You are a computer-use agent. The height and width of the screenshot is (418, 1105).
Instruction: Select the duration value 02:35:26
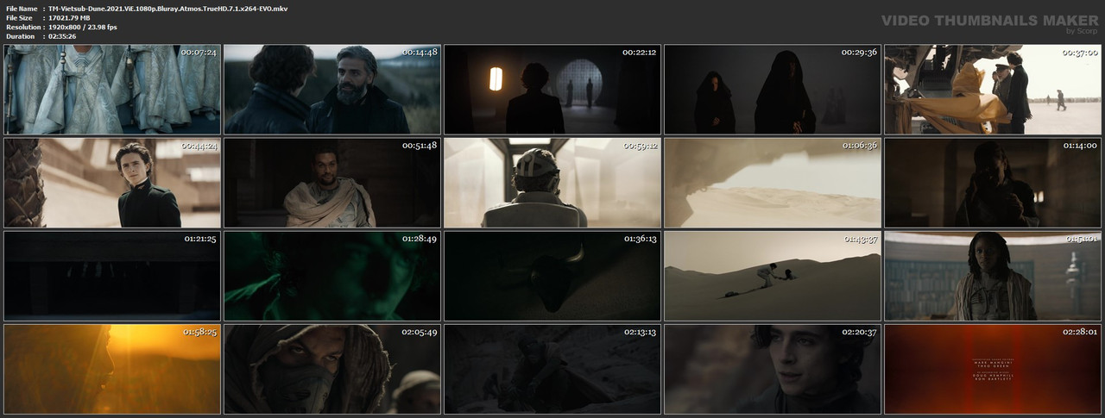[62, 36]
